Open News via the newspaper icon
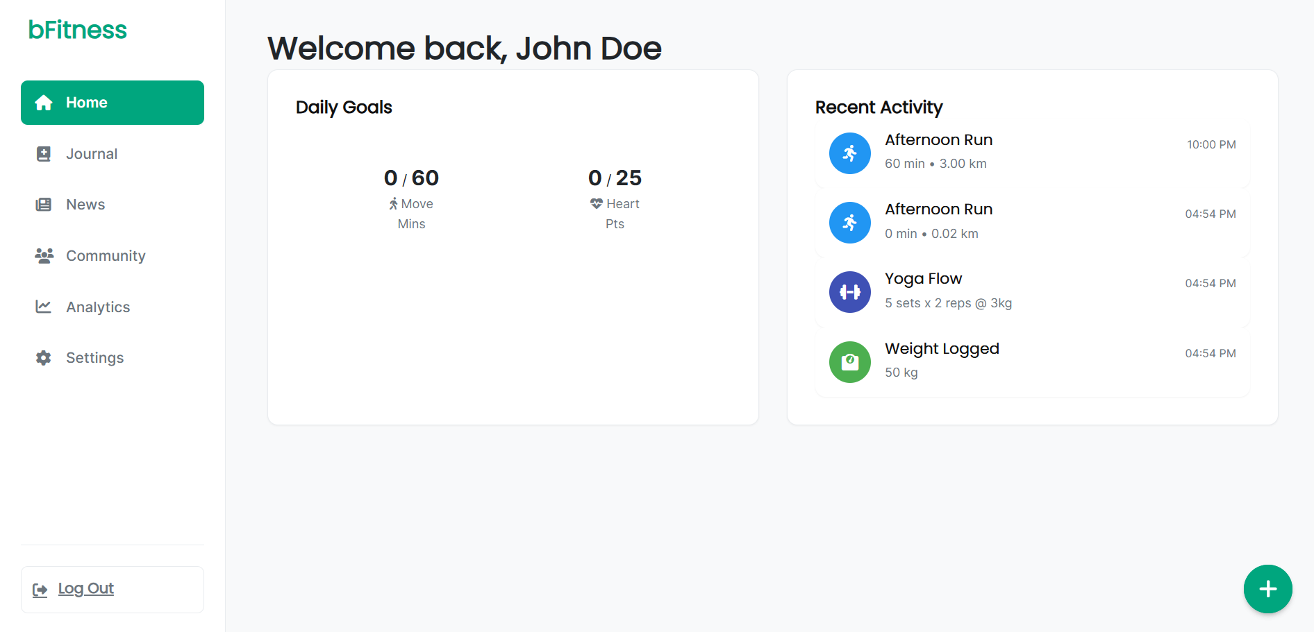Screen dimensions: 1314x632 pos(44,204)
